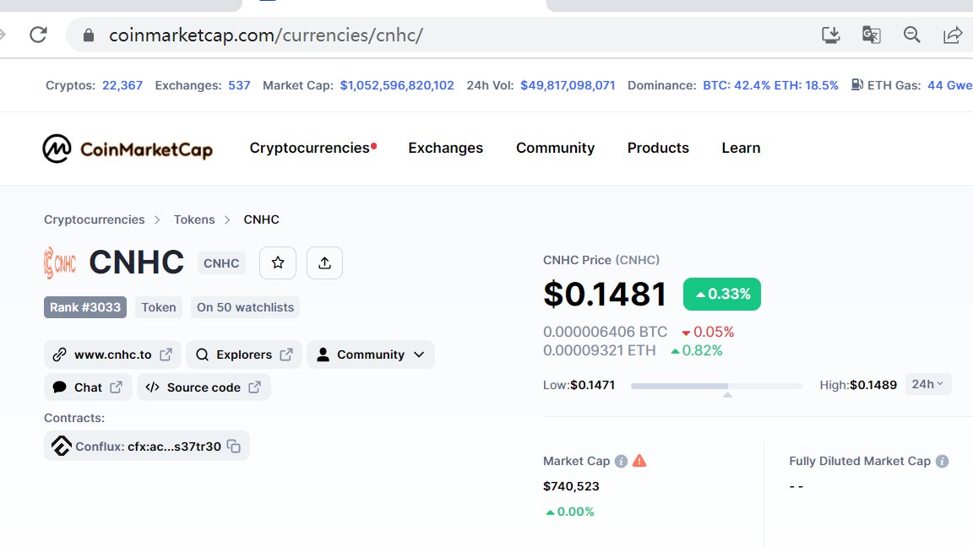Click the Market Cap red warning icon
This screenshot has width=973, height=547.
639,461
